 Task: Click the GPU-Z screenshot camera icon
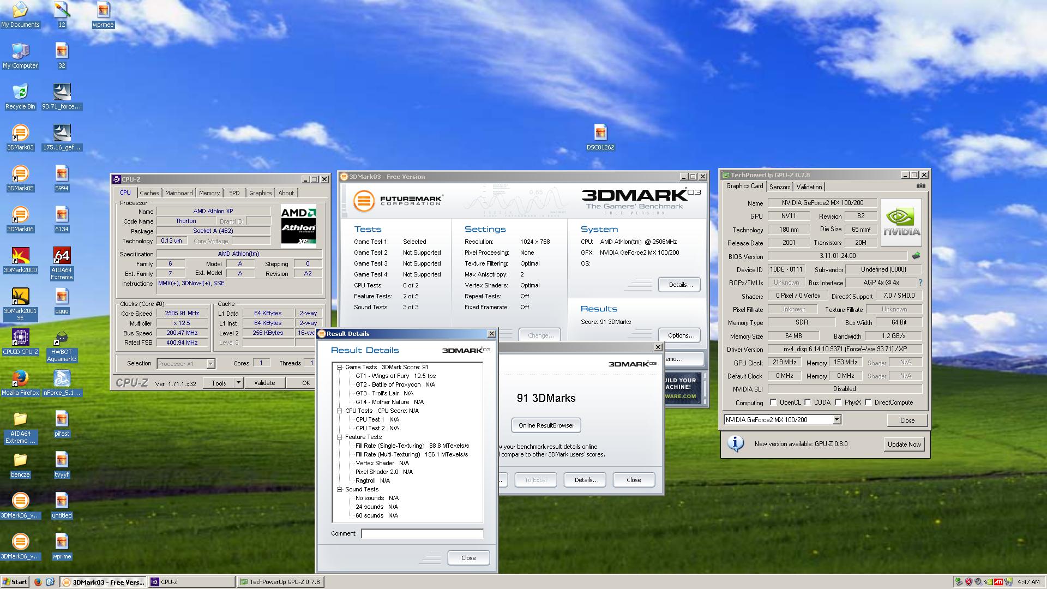click(x=920, y=186)
